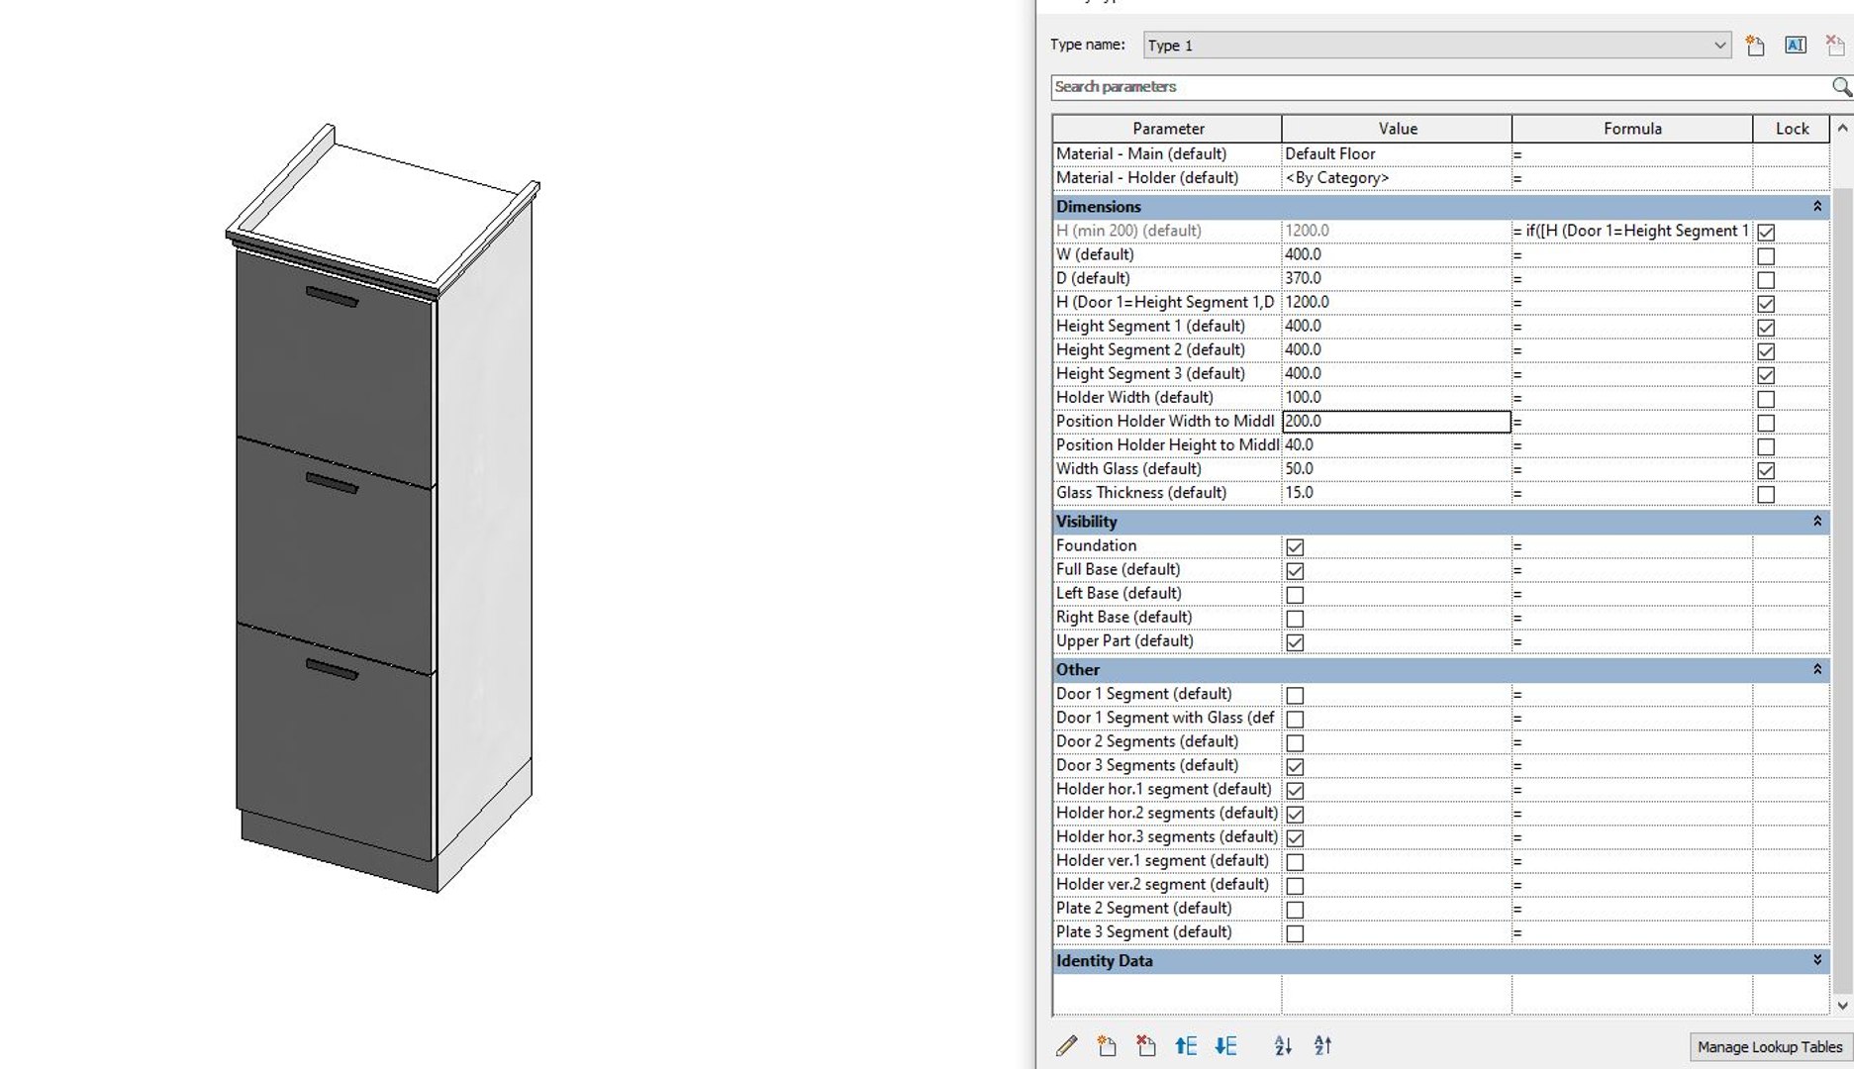Click the New Type icon
Screen dimensions: 1854x1069
tap(1755, 46)
